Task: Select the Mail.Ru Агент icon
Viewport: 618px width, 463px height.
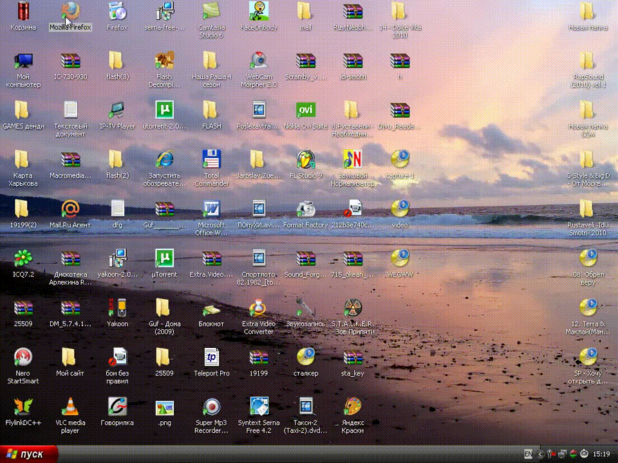Action: pyautogui.click(x=70, y=209)
